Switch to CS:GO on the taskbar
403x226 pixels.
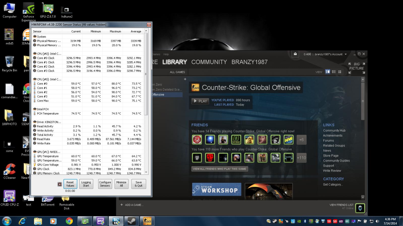pyautogui.click(x=147, y=221)
